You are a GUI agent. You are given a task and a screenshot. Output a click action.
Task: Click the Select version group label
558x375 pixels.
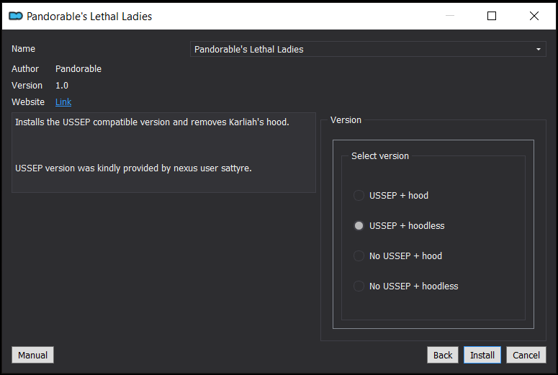pos(380,156)
